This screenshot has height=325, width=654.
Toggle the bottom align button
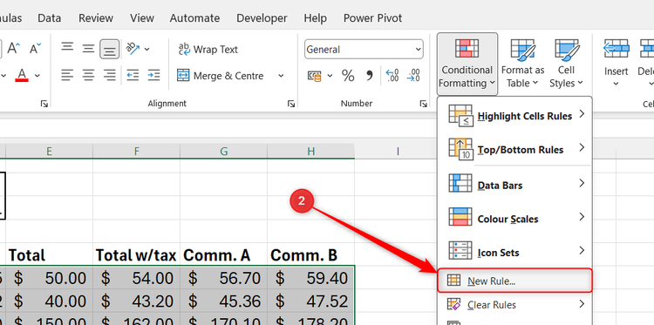point(109,49)
